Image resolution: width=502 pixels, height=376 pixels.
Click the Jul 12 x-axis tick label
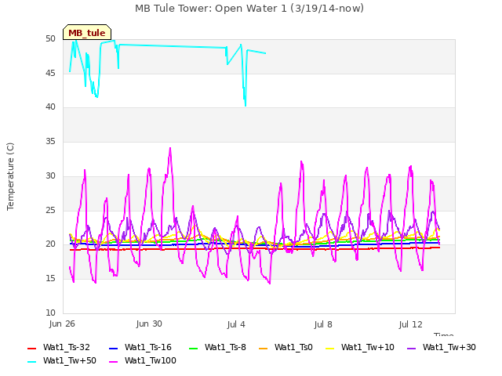(x=411, y=324)
